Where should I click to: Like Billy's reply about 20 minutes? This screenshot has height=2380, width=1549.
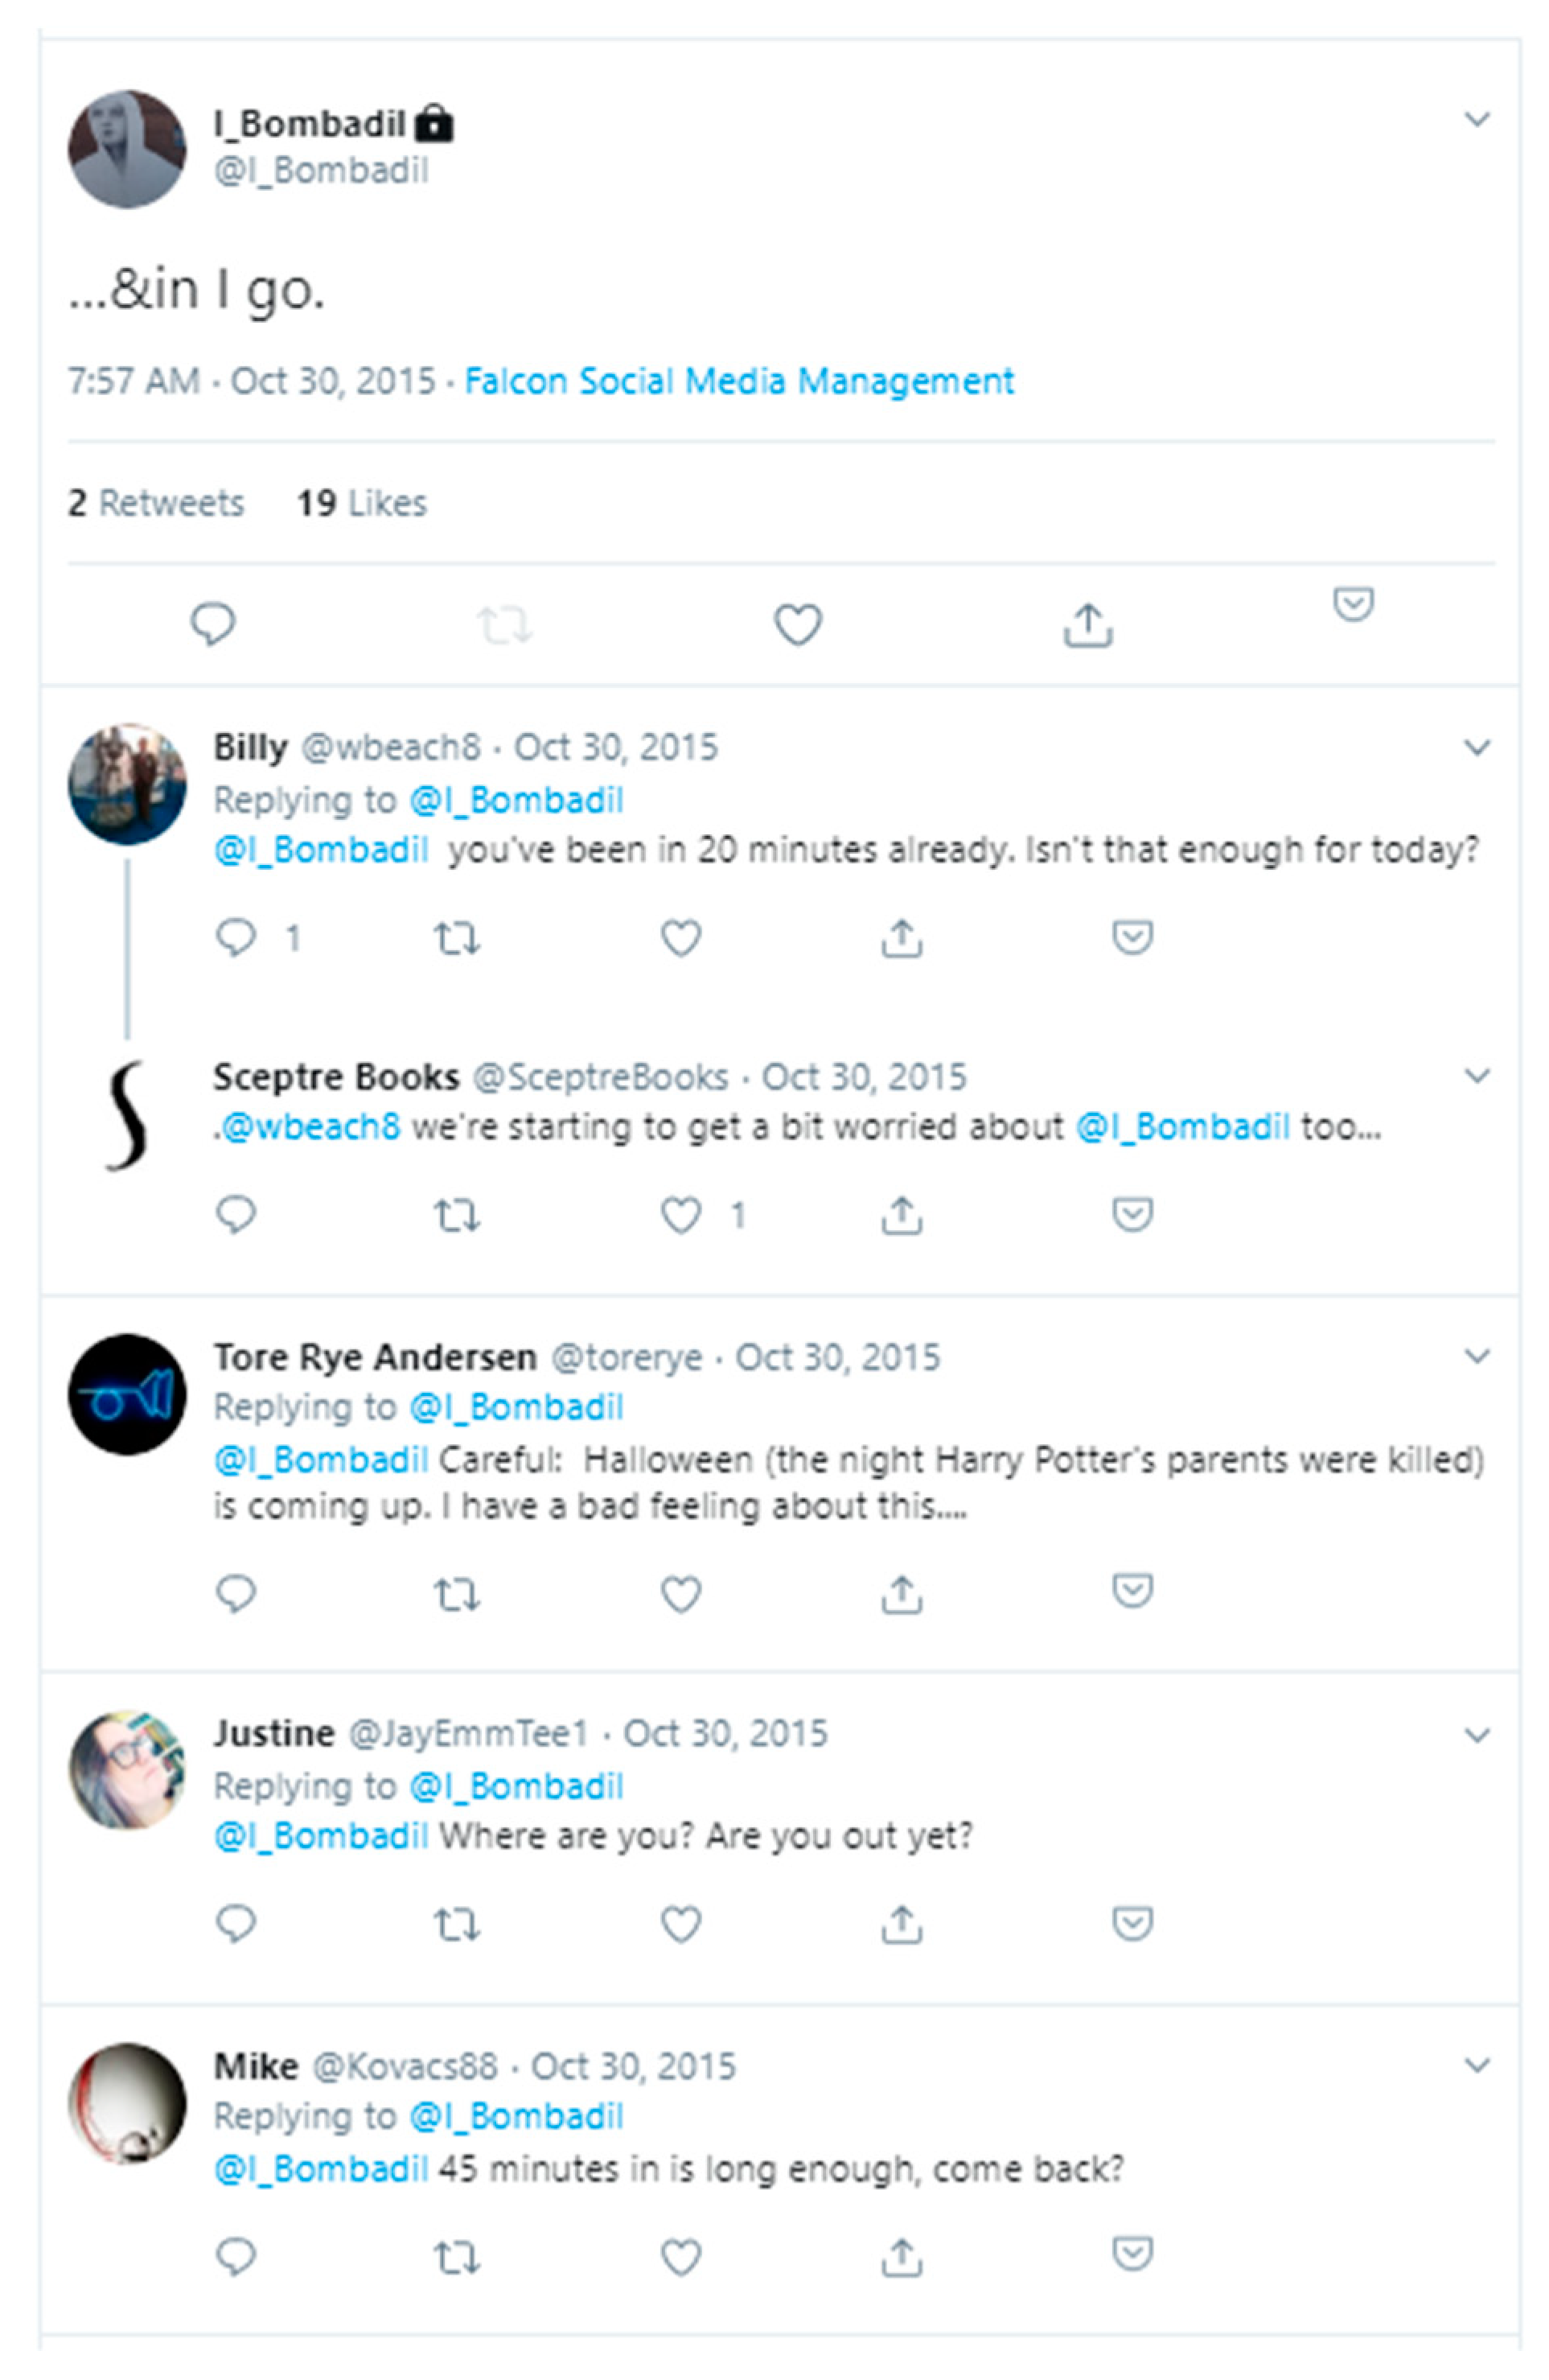pyautogui.click(x=680, y=939)
